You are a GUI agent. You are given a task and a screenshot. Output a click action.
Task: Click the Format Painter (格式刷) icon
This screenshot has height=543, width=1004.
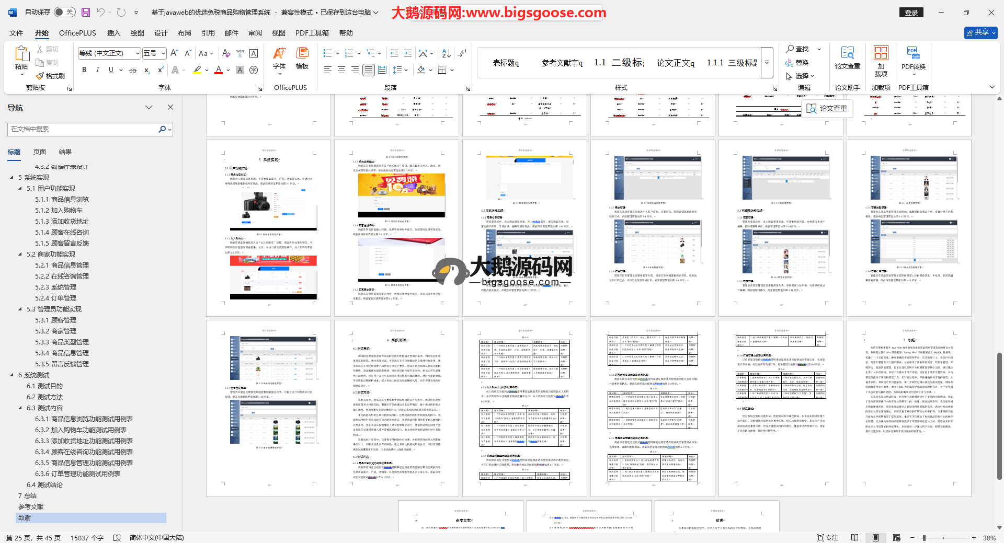50,76
